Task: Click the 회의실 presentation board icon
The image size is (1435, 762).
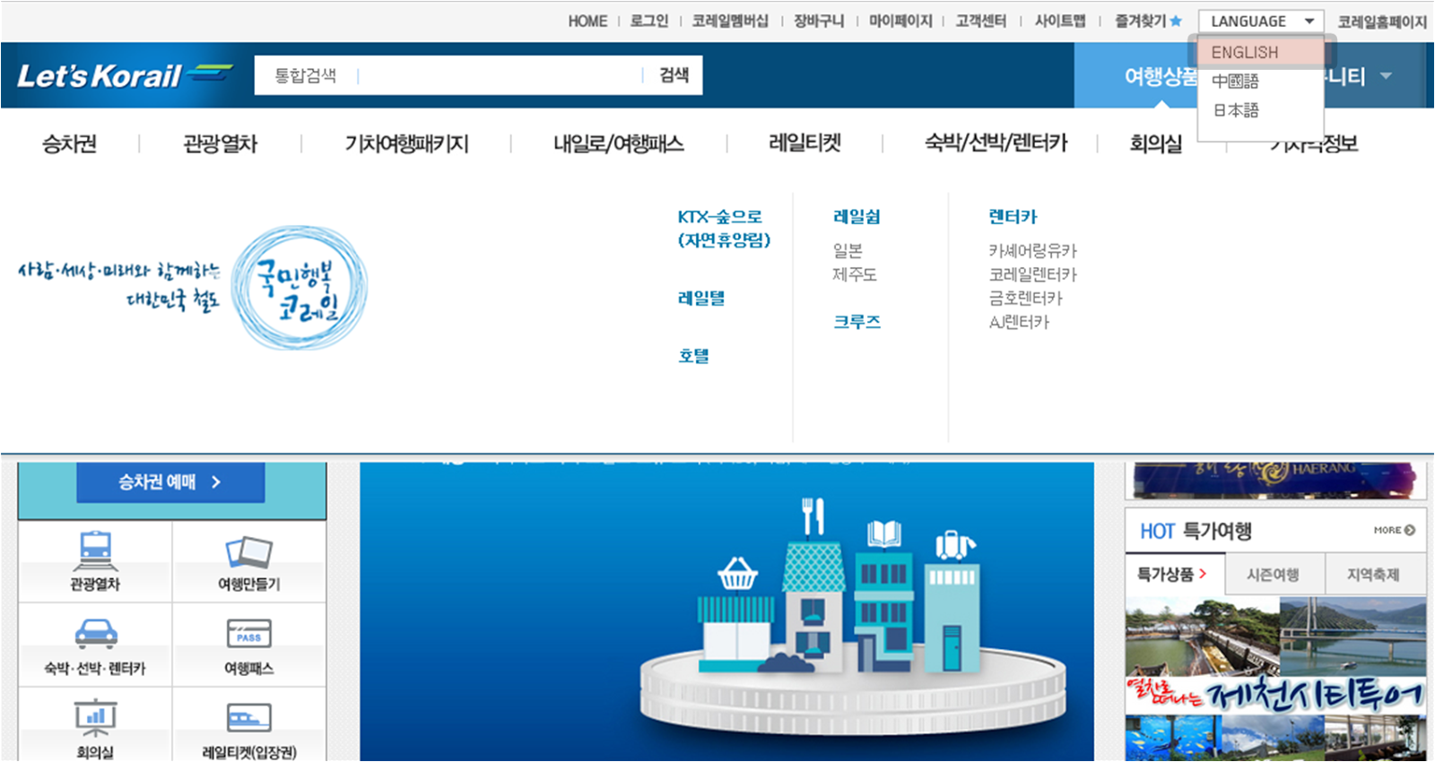Action: [95, 717]
